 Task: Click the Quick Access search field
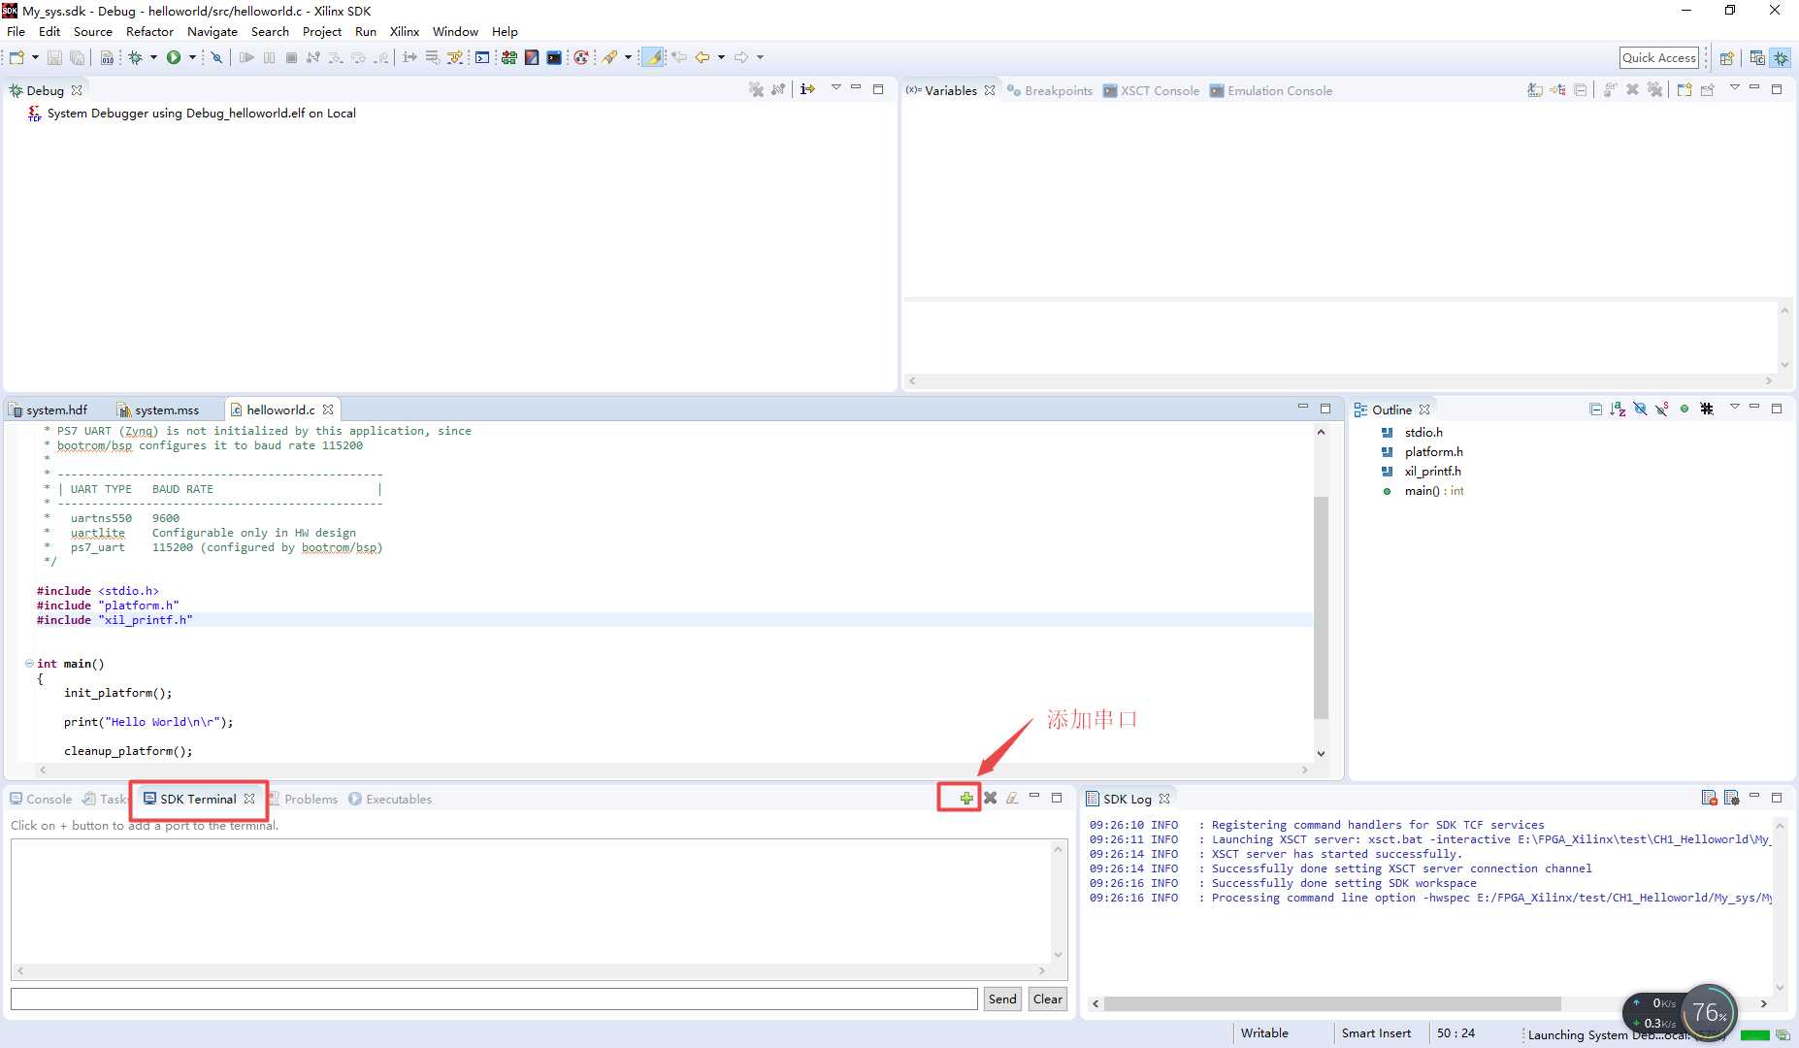(x=1659, y=57)
